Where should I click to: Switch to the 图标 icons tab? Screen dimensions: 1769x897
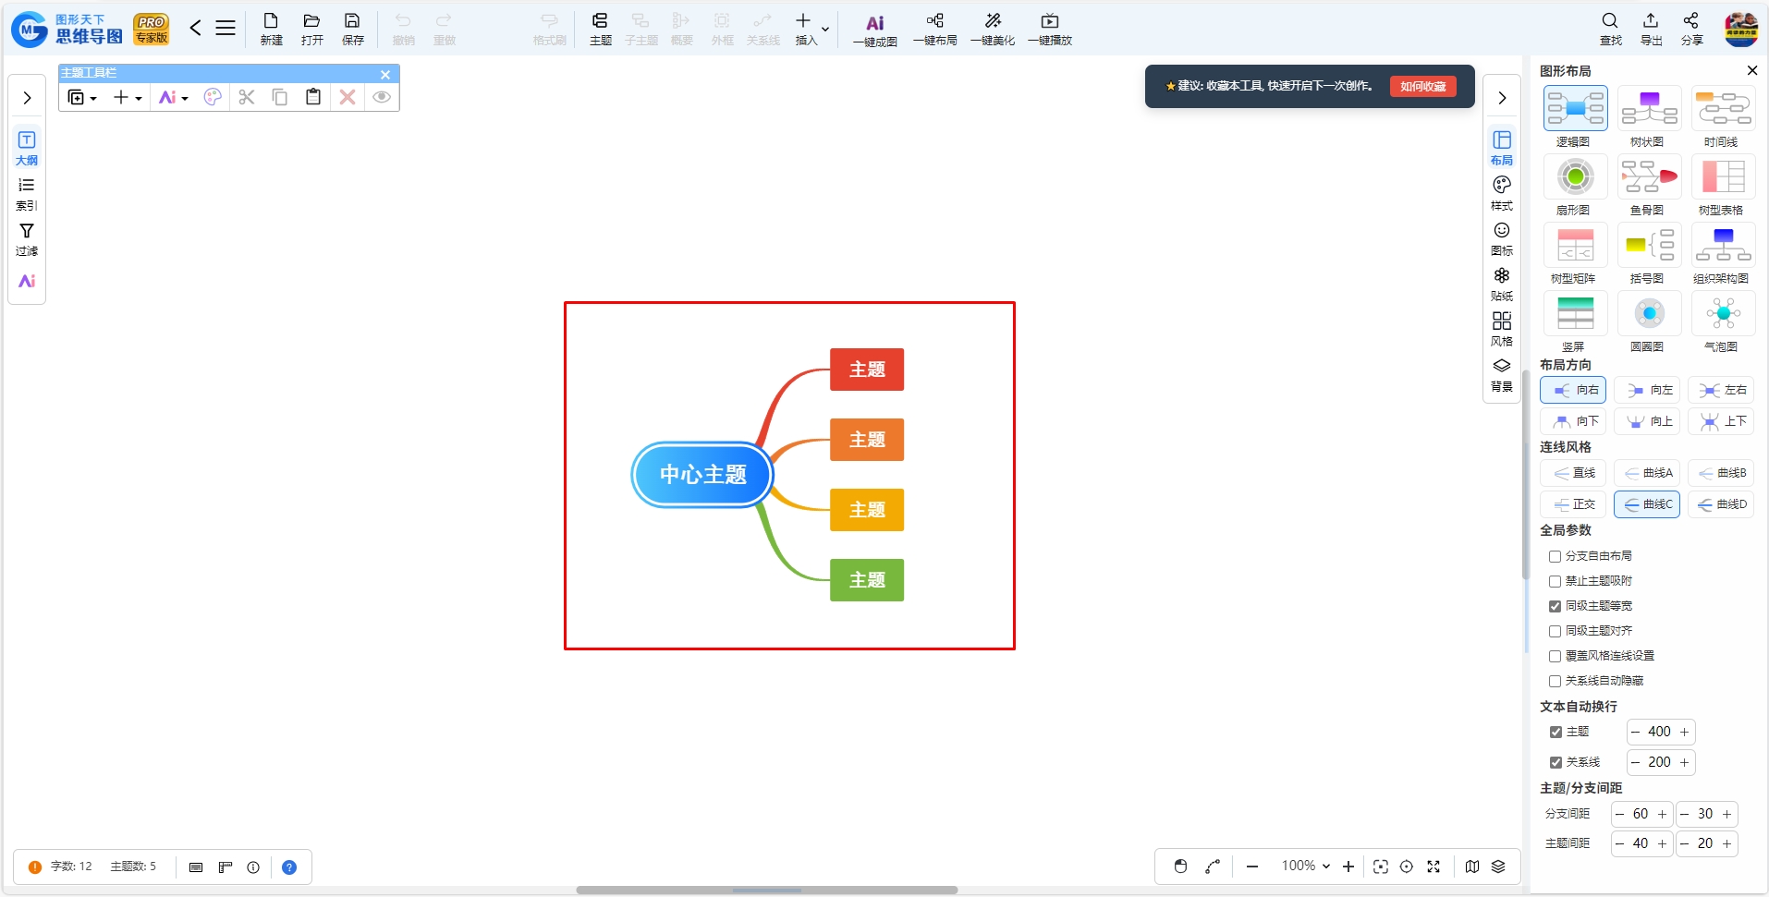tap(1502, 238)
